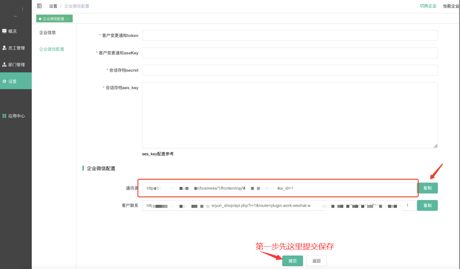Open 概况 overview in sidebar
The height and width of the screenshot is (269, 460).
click(x=12, y=31)
